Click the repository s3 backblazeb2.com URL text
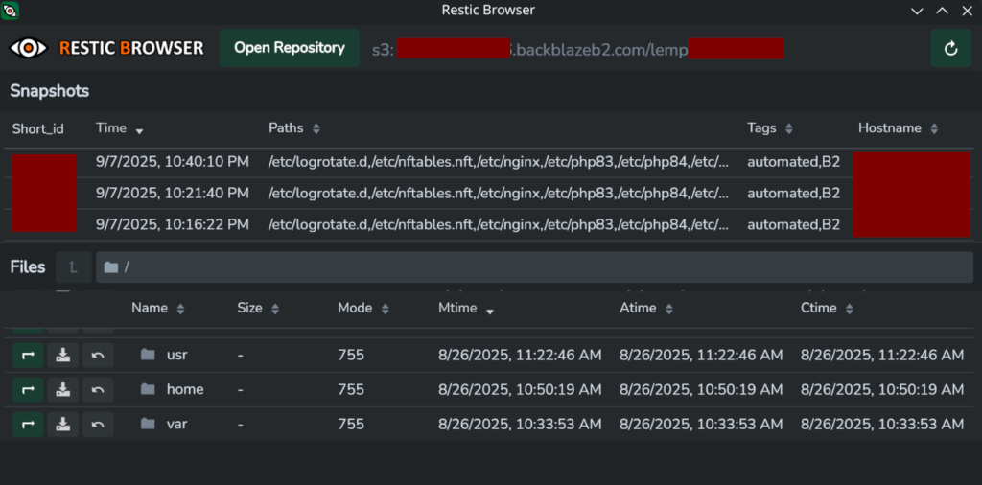Screen dimensions: 982x485 577,48
